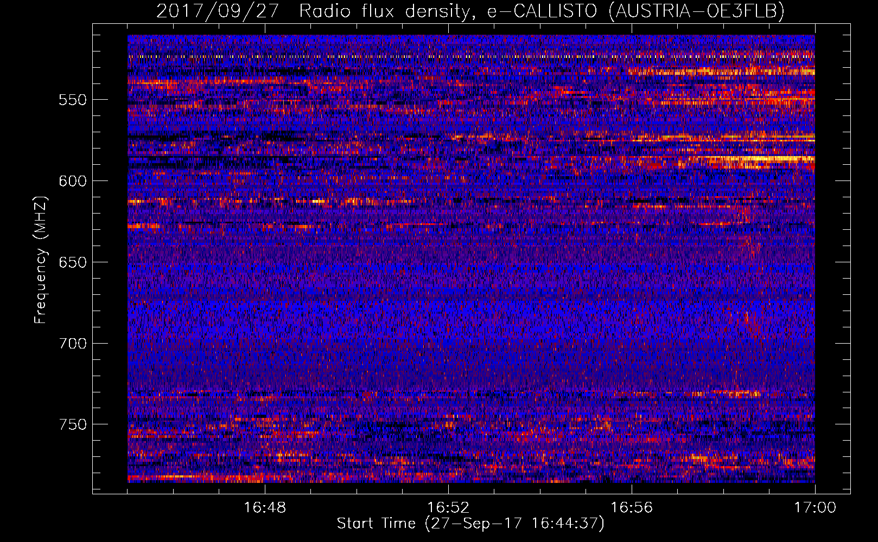878x542 pixels.
Task: Click the 17:00 time tick label
Action: tap(815, 508)
